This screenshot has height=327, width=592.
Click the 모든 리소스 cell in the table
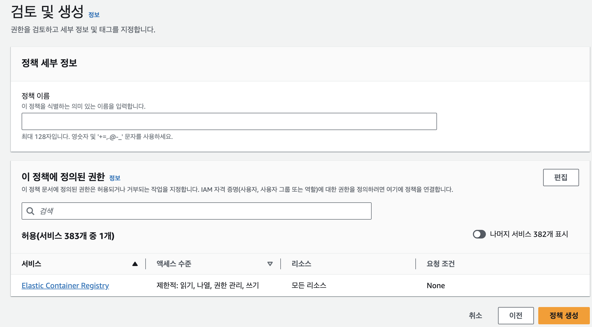309,285
